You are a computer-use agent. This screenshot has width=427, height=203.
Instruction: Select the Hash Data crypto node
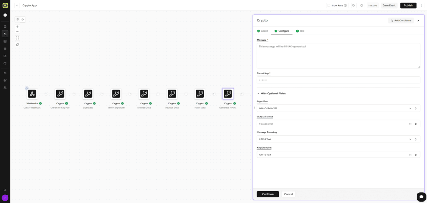point(200,94)
